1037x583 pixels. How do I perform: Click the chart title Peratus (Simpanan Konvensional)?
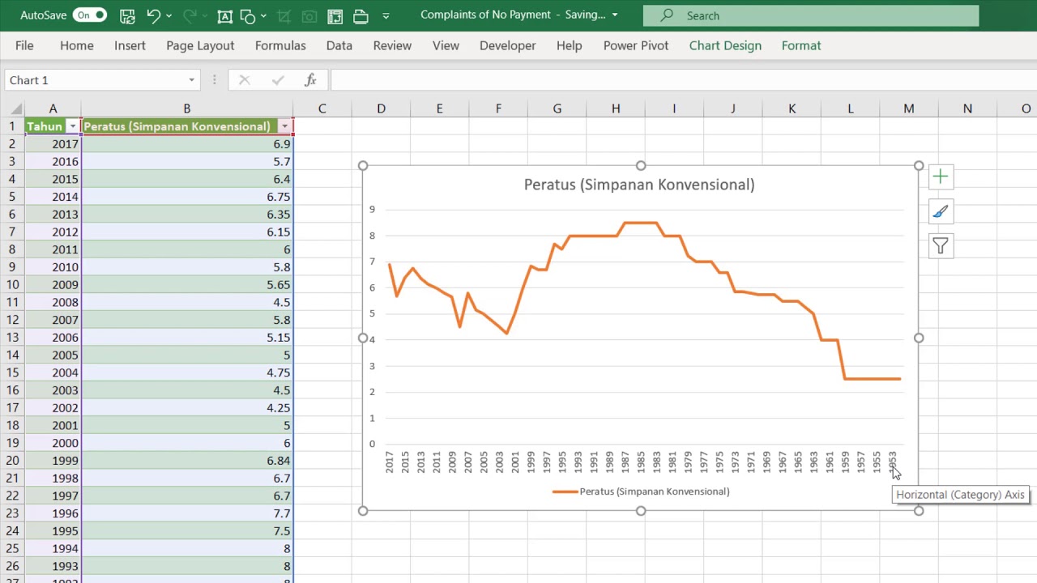(x=639, y=185)
